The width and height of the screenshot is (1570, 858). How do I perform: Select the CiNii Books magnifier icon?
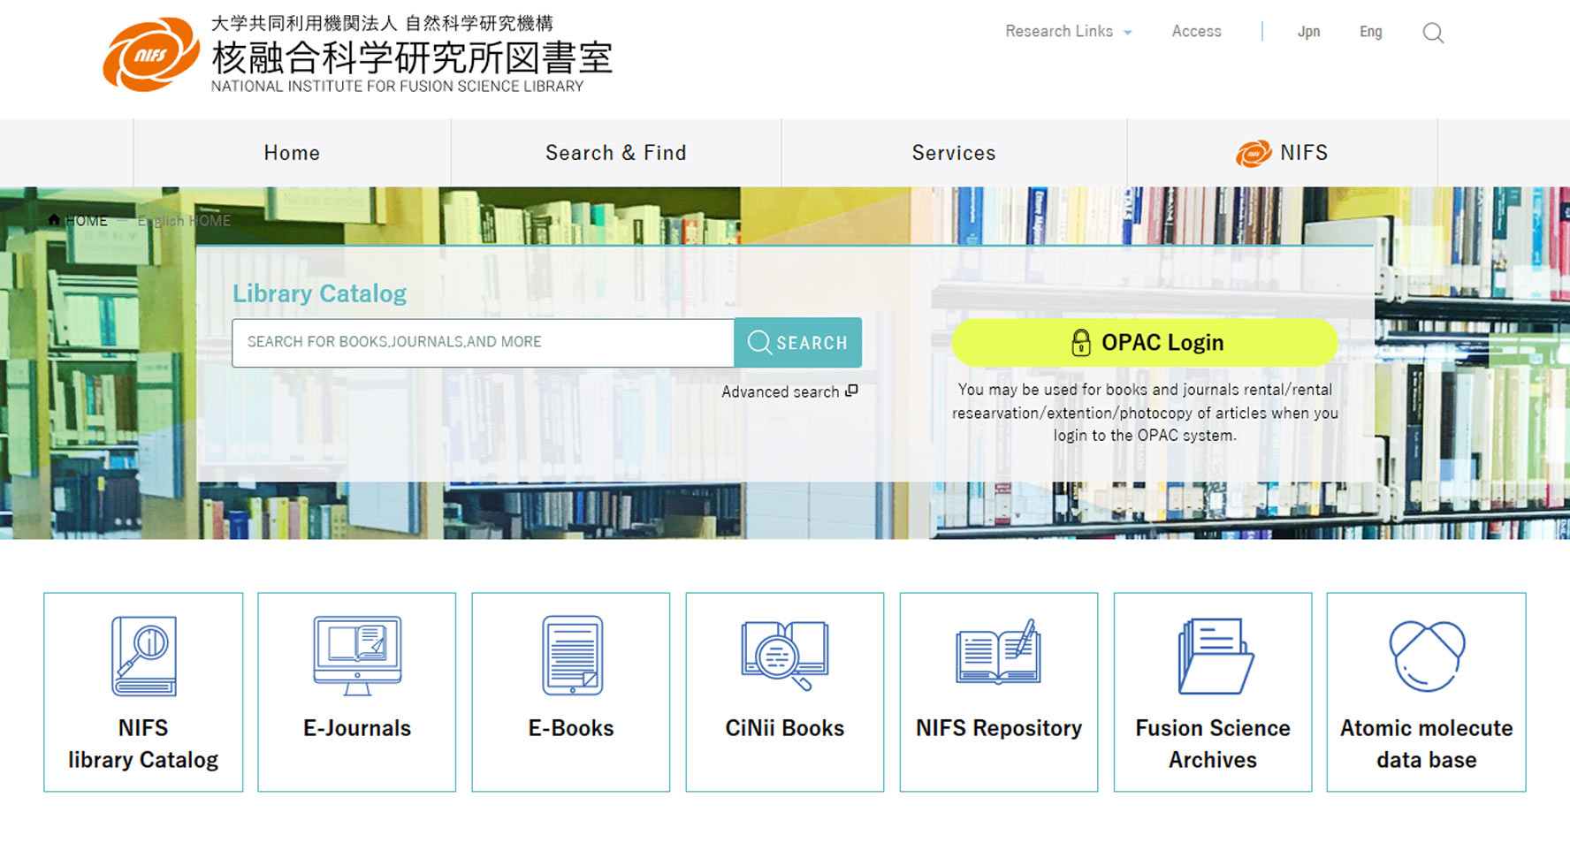[x=784, y=656]
